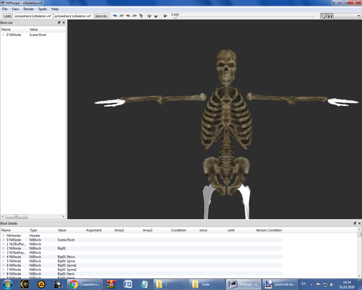
Task: Expand 0 NiNode in Block List
Action: click(x=4, y=35)
